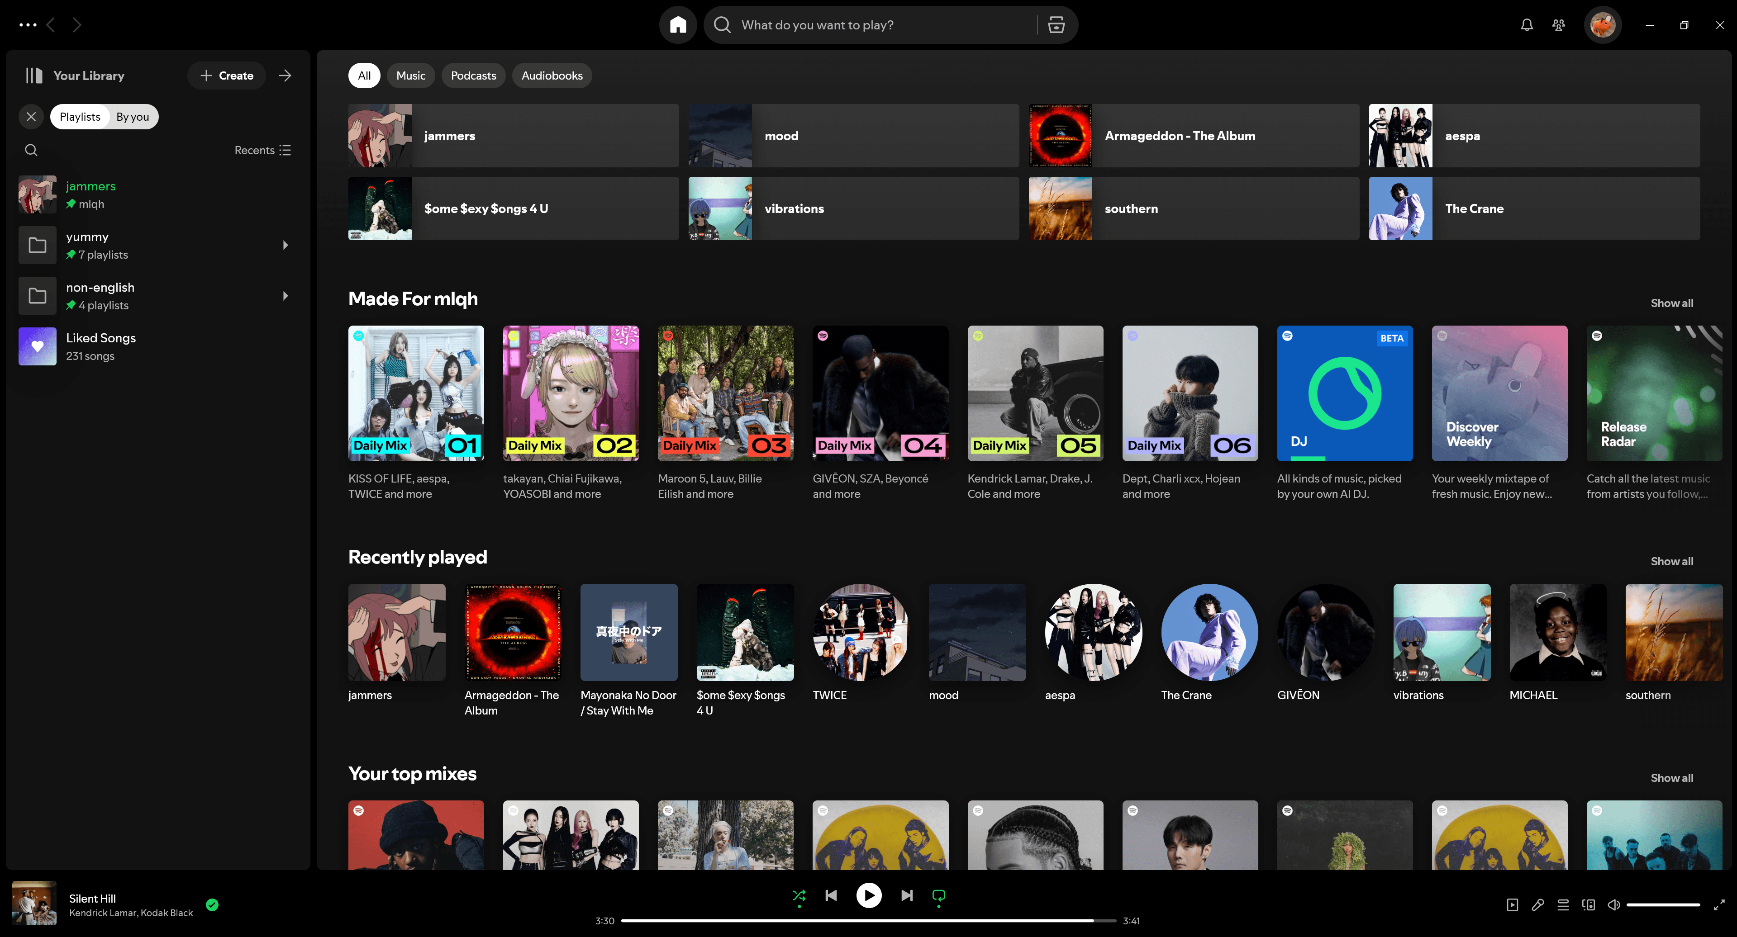Open the DJ Beta card
Viewport: 1737px width, 937px height.
[1345, 413]
